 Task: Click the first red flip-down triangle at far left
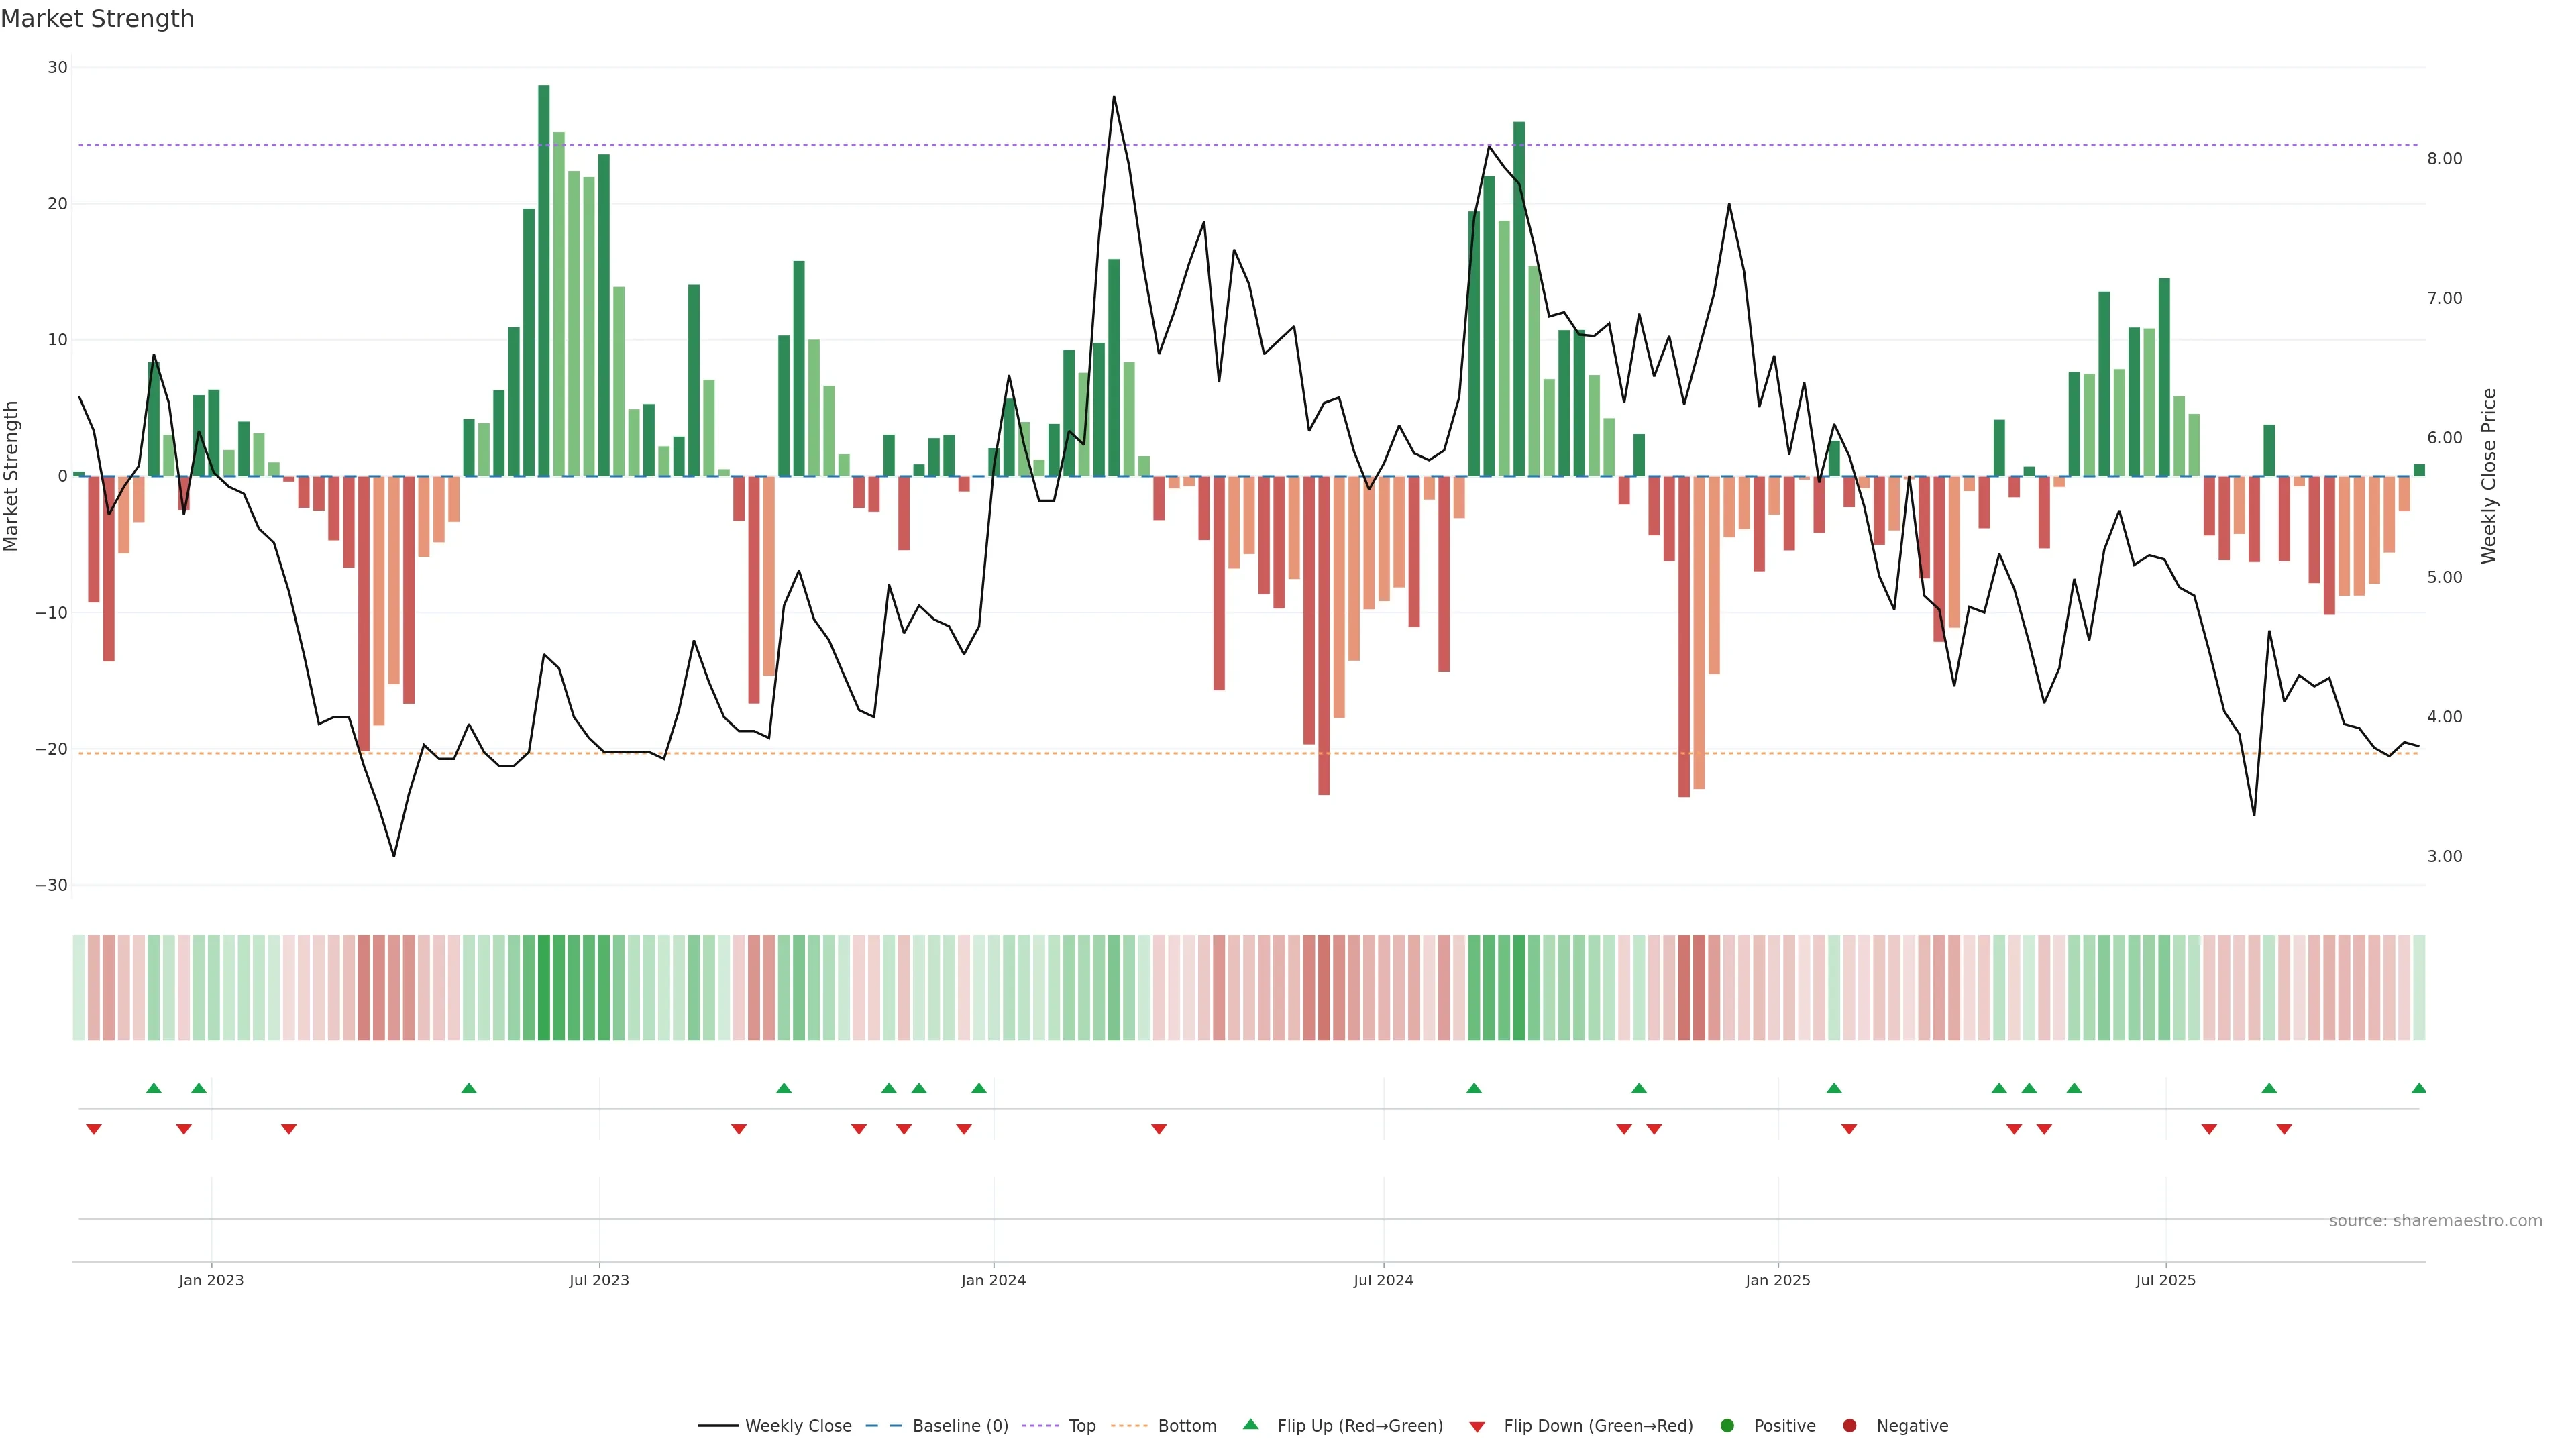click(94, 1129)
